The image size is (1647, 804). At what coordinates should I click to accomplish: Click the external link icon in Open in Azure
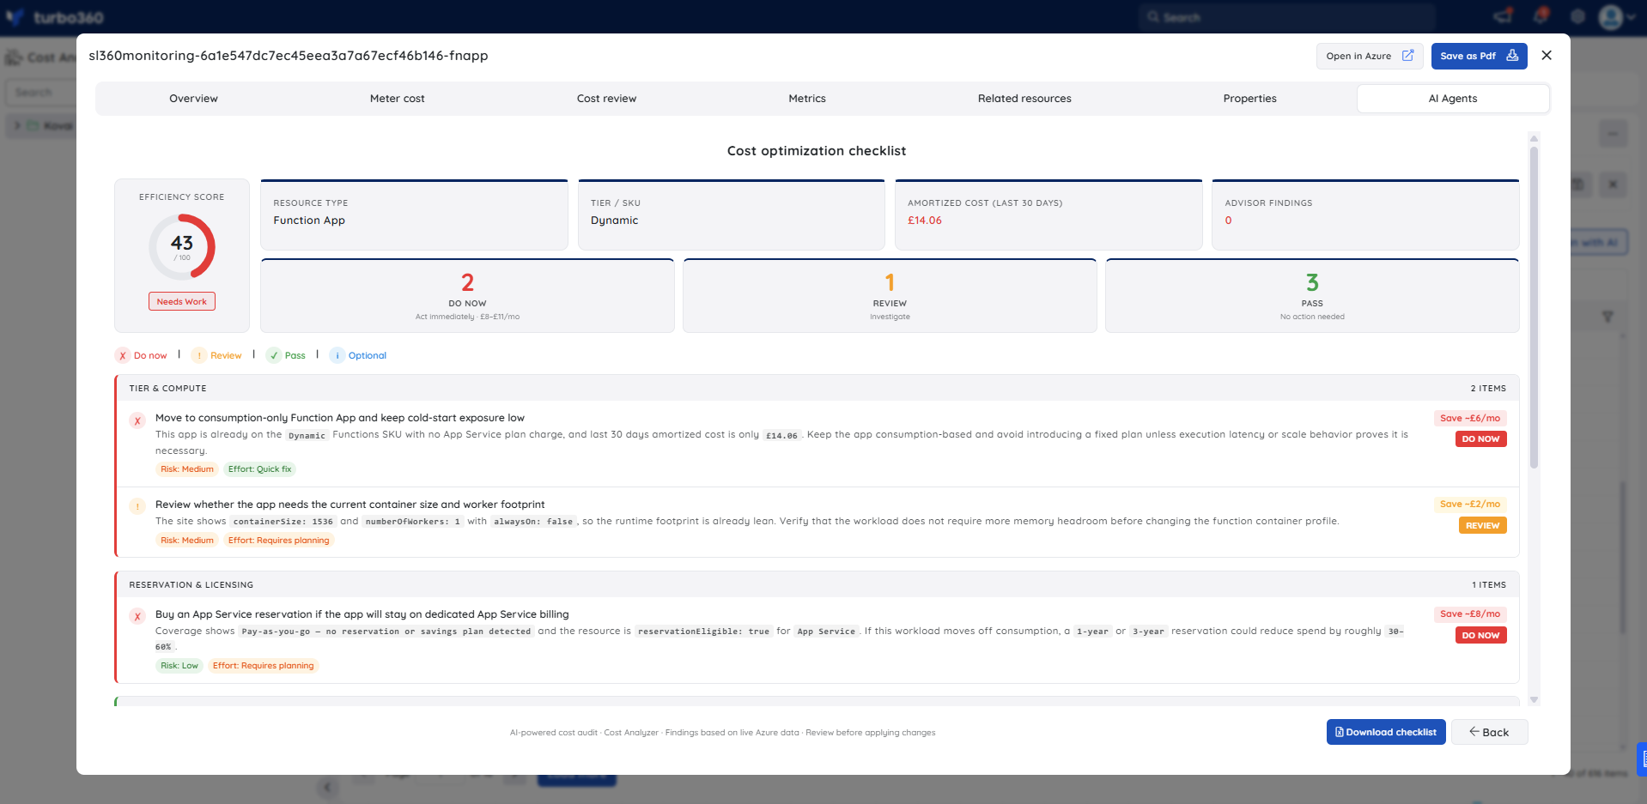coord(1407,56)
